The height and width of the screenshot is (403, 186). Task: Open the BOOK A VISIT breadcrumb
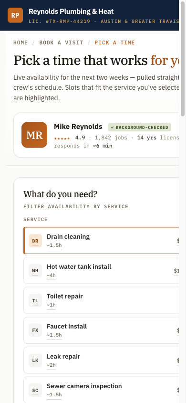[x=62, y=42]
